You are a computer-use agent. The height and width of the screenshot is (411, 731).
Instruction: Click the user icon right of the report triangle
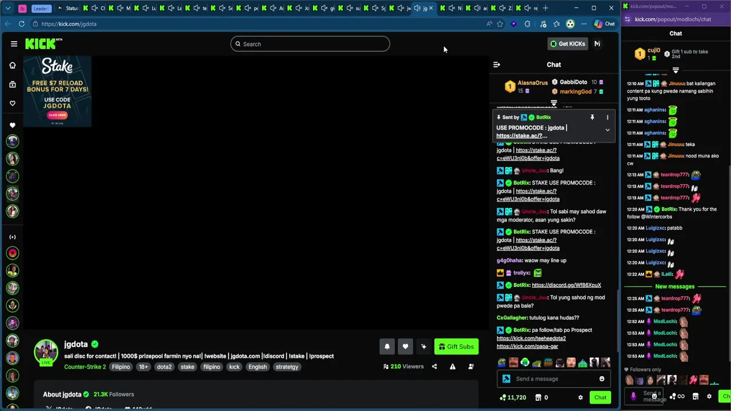point(471,366)
